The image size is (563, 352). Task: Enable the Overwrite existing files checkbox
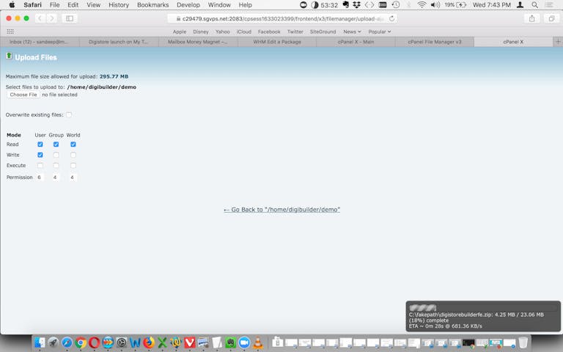click(x=69, y=114)
